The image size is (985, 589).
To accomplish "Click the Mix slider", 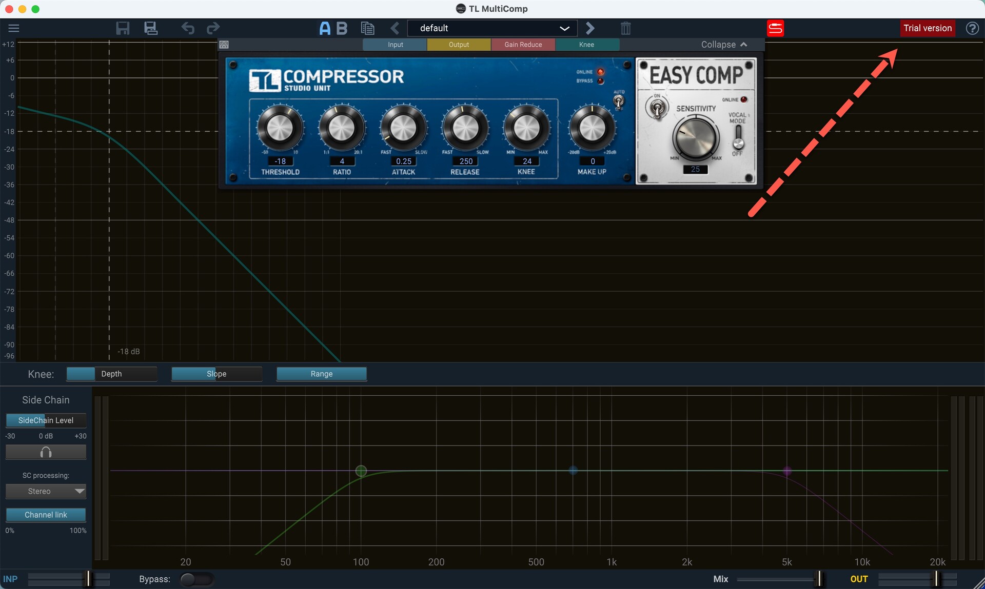I will pos(780,579).
